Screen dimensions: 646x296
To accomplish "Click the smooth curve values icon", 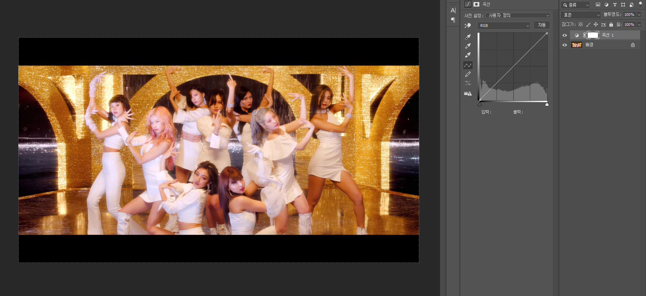I will (468, 83).
